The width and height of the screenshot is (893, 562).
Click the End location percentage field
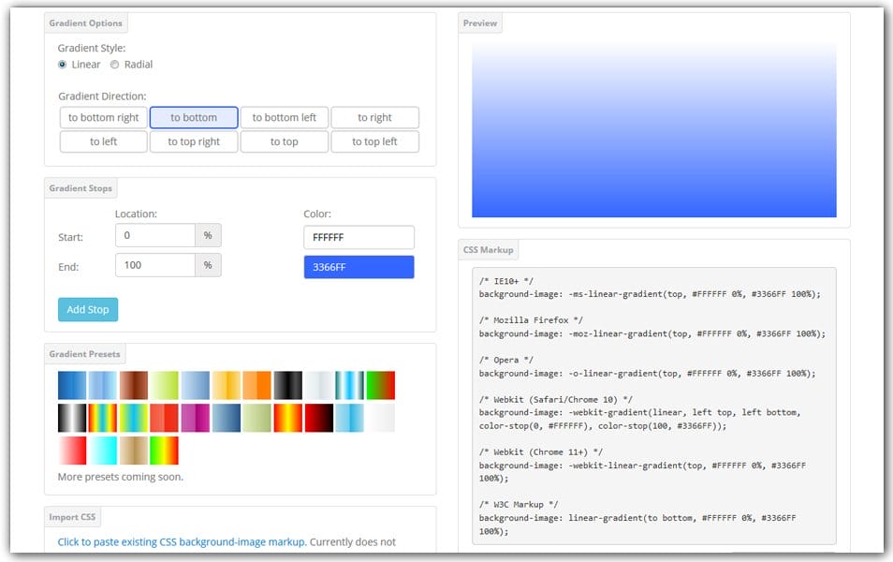pos(154,266)
